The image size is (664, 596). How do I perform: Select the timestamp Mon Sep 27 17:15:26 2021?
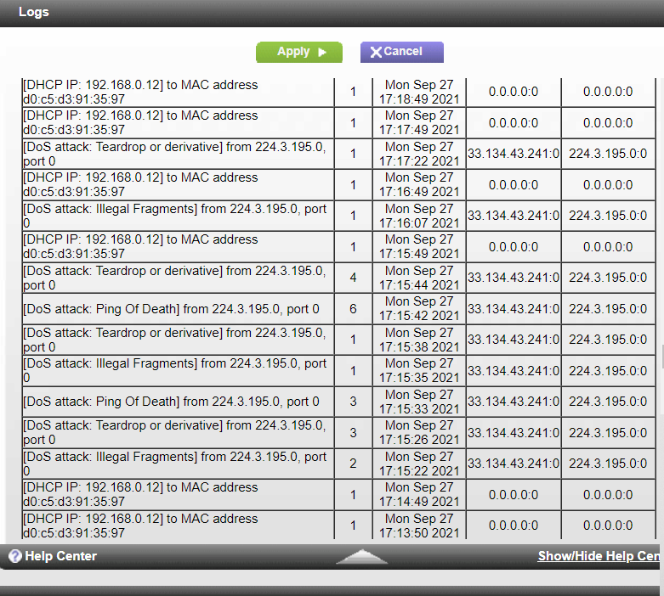click(419, 432)
